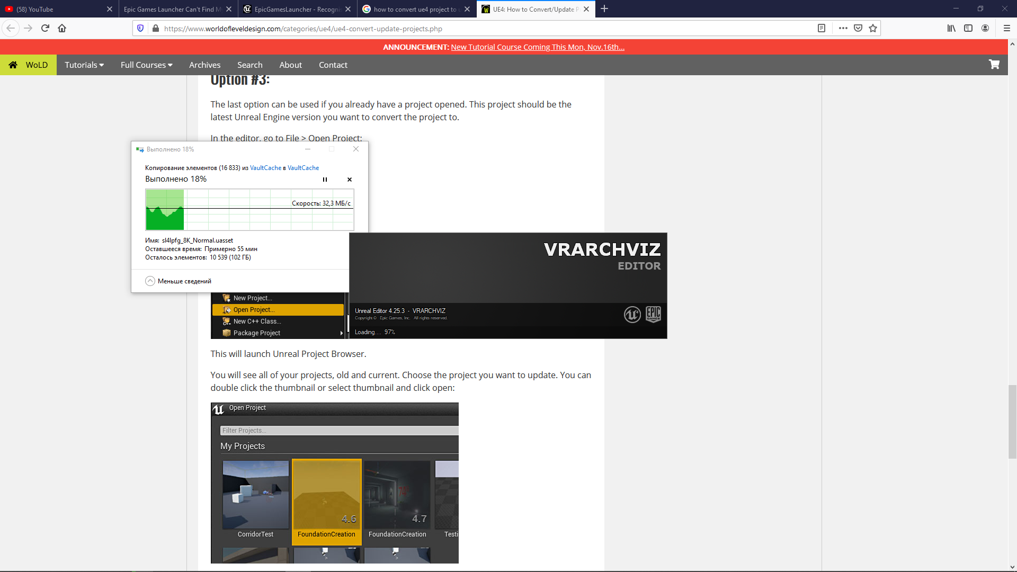Go back with the browser back arrow
The width and height of the screenshot is (1017, 572).
click(x=11, y=28)
